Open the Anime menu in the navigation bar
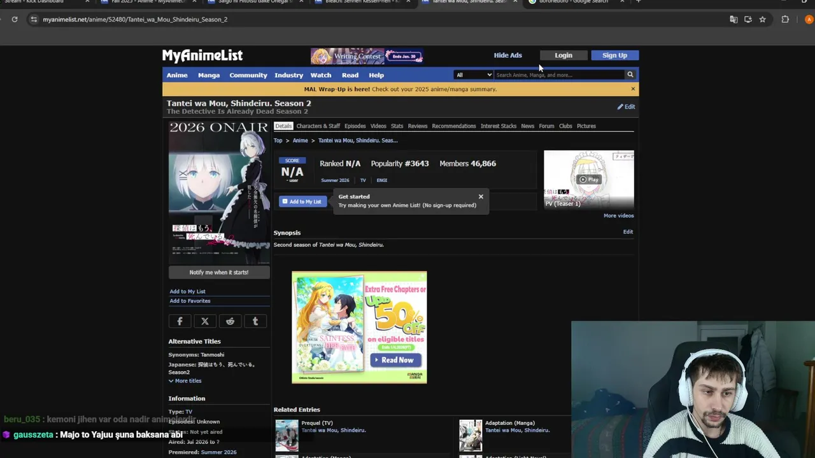The image size is (815, 458). coord(177,75)
